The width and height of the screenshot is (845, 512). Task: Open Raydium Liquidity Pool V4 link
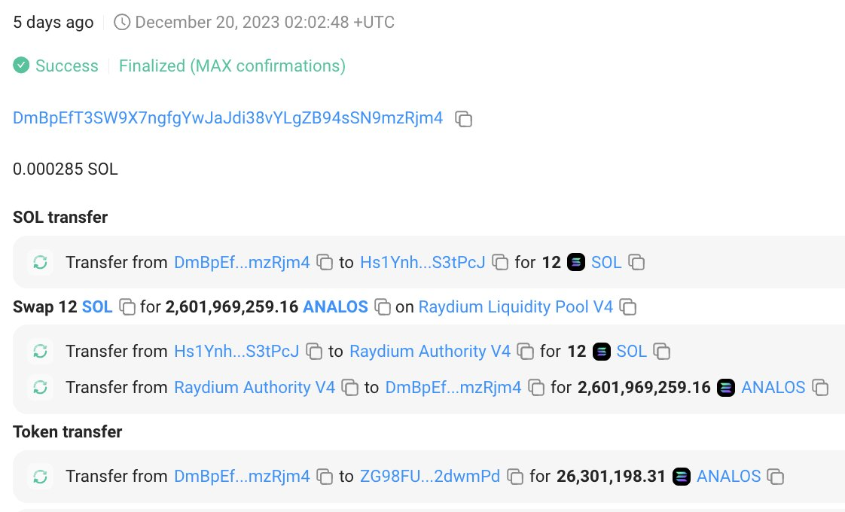click(516, 306)
